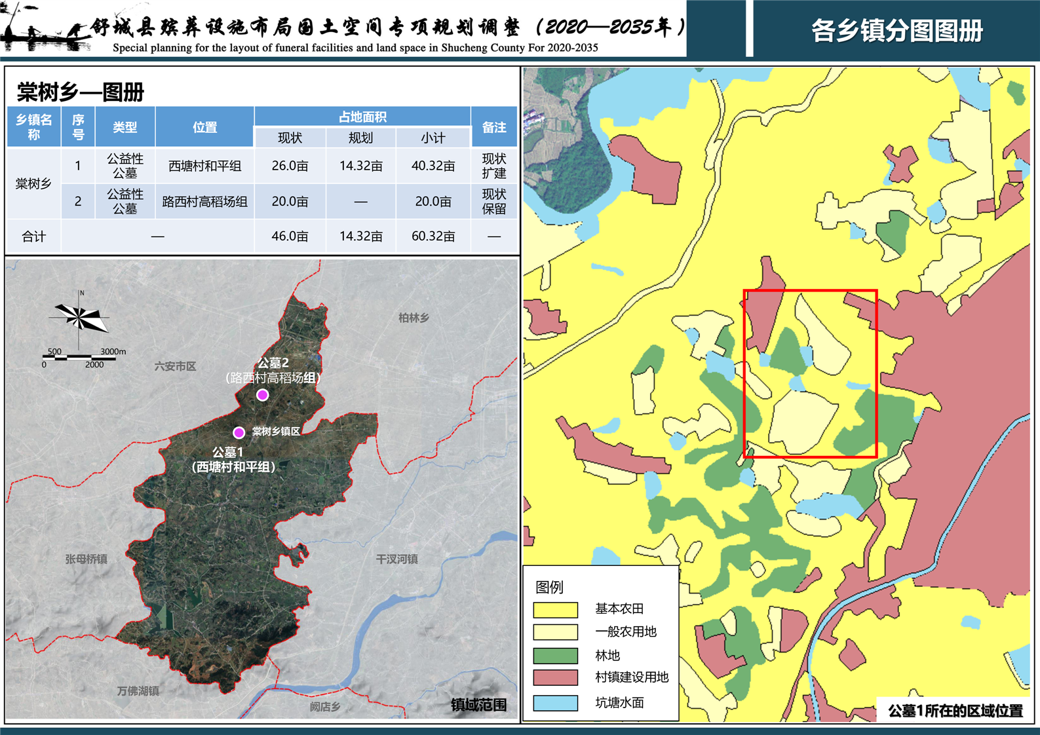Click the north arrow compass rose
This screenshot has width=1040, height=735.
pyautogui.click(x=79, y=318)
